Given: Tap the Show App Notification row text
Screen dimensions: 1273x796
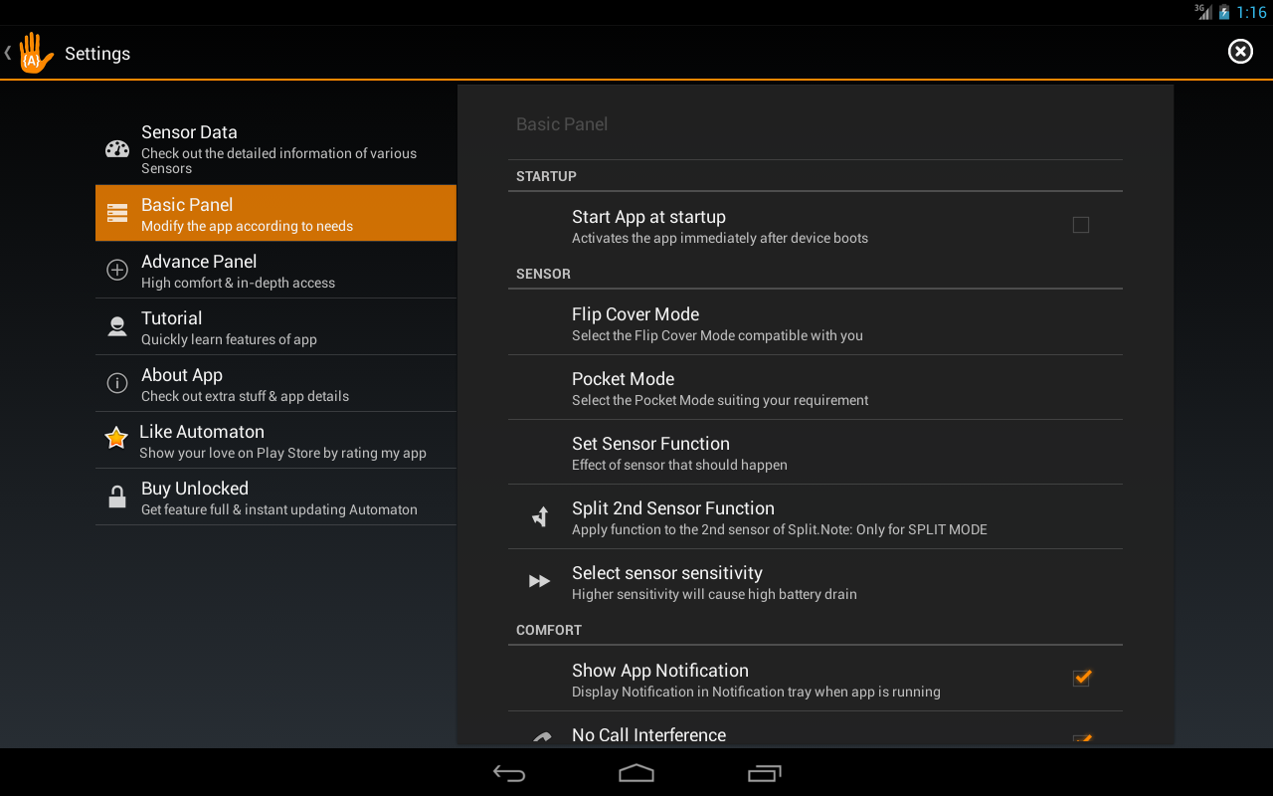Looking at the screenshot, I should [756, 680].
